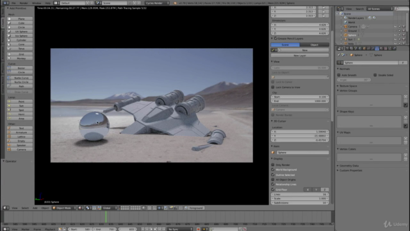410x231 pixels.
Task: Add a Lattice object
Action: [20, 137]
